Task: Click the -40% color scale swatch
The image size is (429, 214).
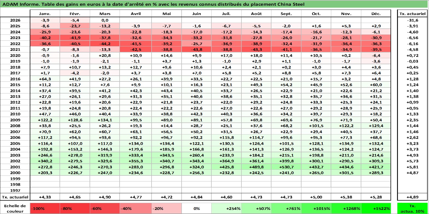Action: coord(136,209)
